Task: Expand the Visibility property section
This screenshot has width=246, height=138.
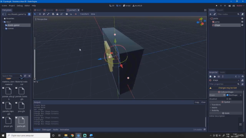Action: point(215,110)
